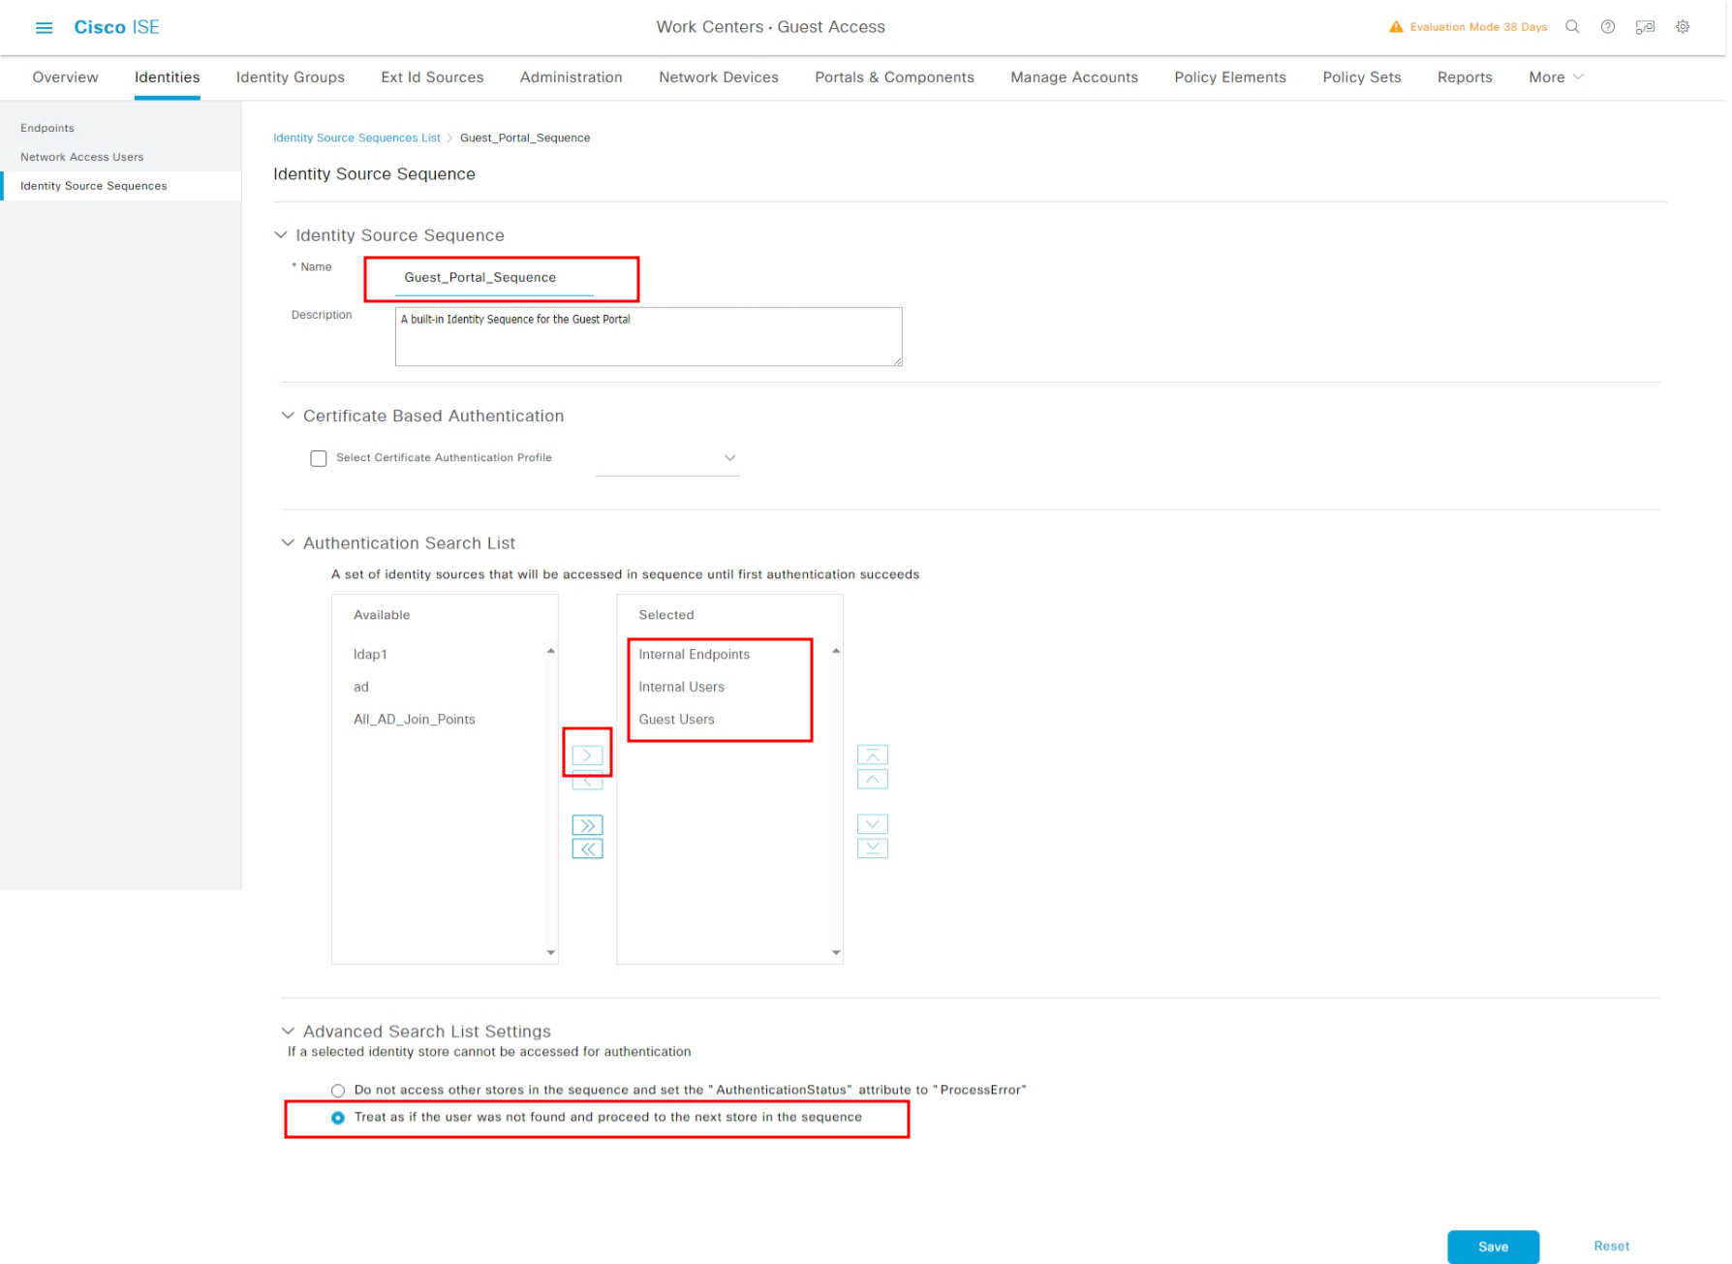Click the Evaluation Mode warning triangle icon
This screenshot has width=1732, height=1264.
coord(1396,27)
